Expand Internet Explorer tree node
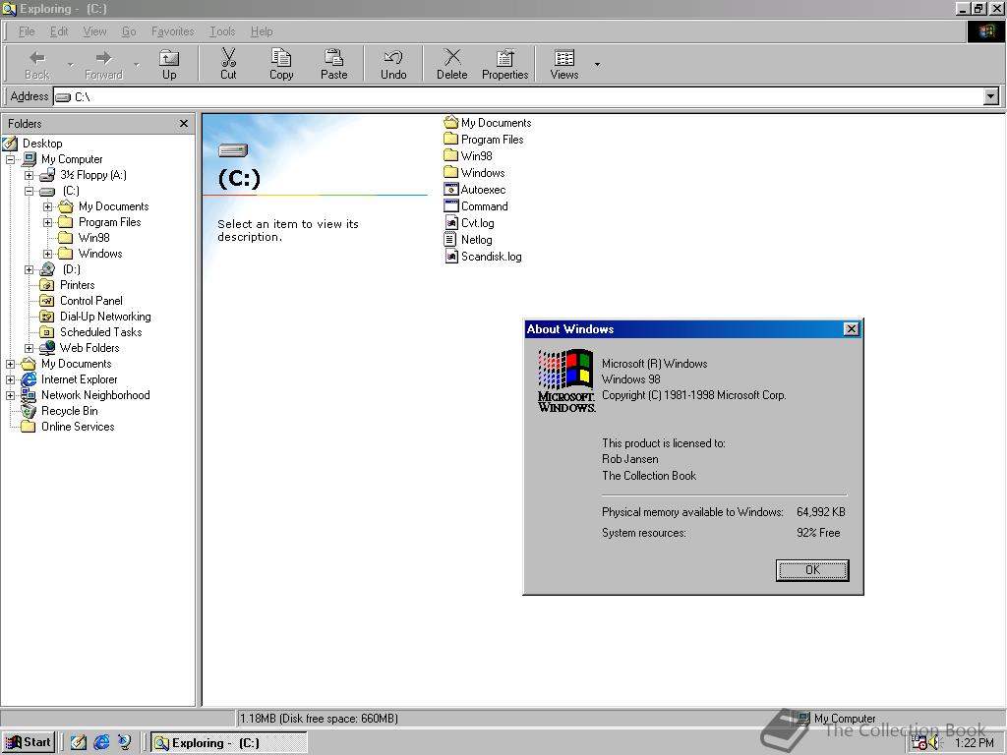Image resolution: width=1007 pixels, height=755 pixels. (x=10, y=379)
